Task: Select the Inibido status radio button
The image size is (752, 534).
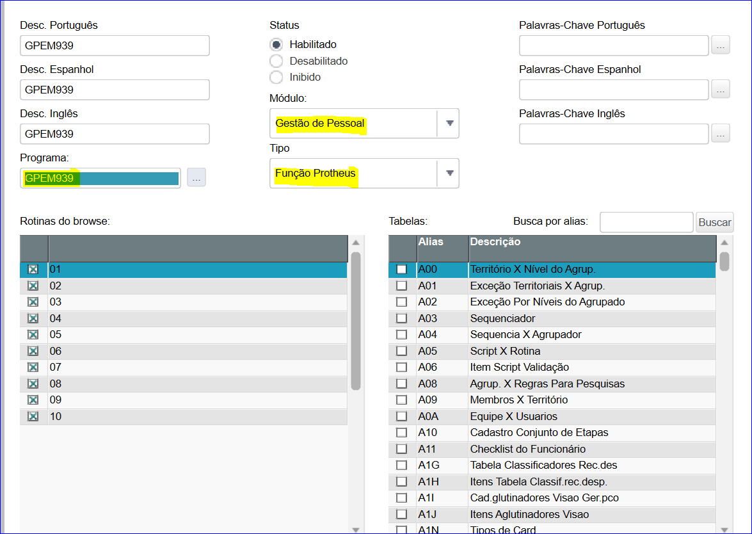Action: [276, 77]
